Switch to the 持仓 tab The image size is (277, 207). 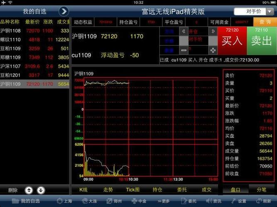click(157, 190)
